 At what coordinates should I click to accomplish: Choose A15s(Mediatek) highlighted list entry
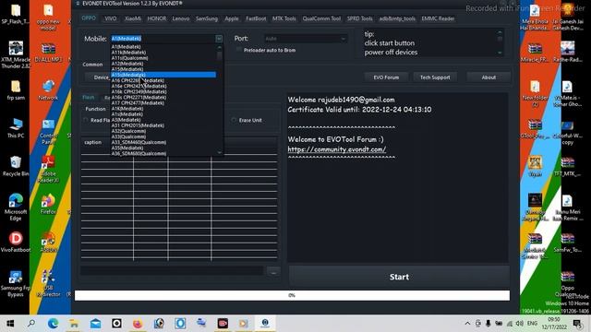pyautogui.click(x=163, y=75)
